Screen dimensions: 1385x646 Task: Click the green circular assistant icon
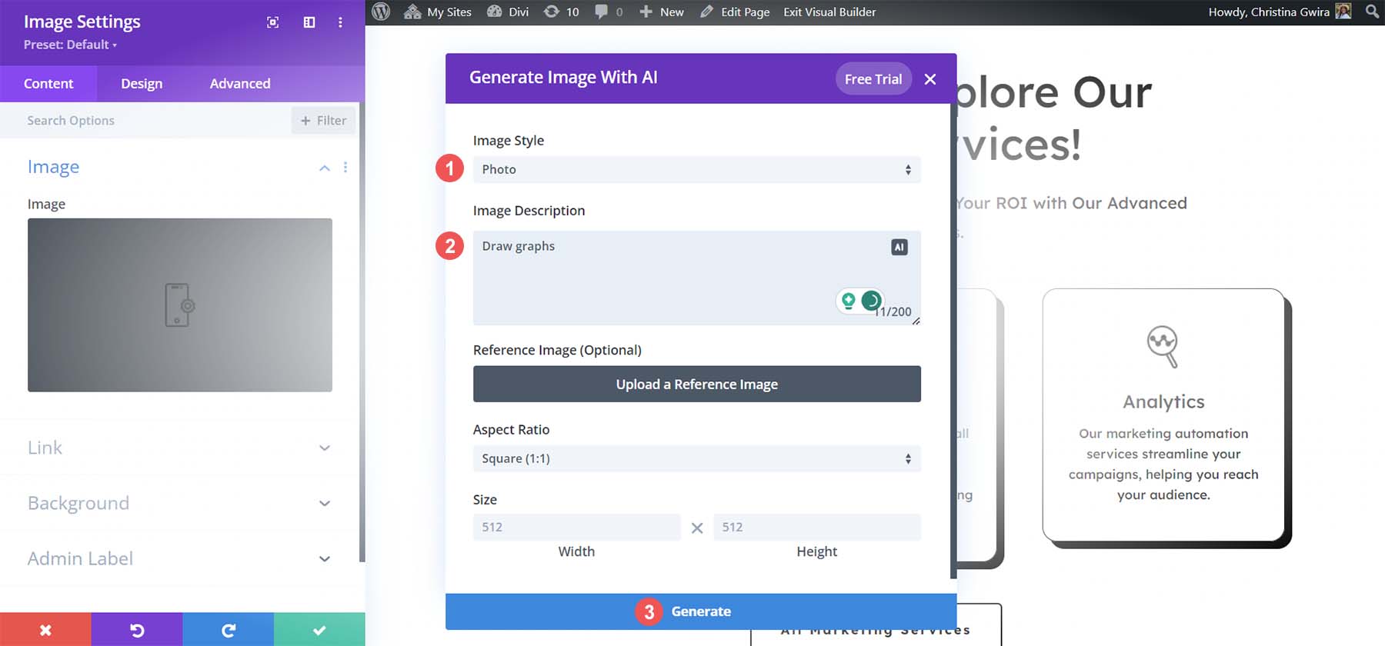[871, 300]
